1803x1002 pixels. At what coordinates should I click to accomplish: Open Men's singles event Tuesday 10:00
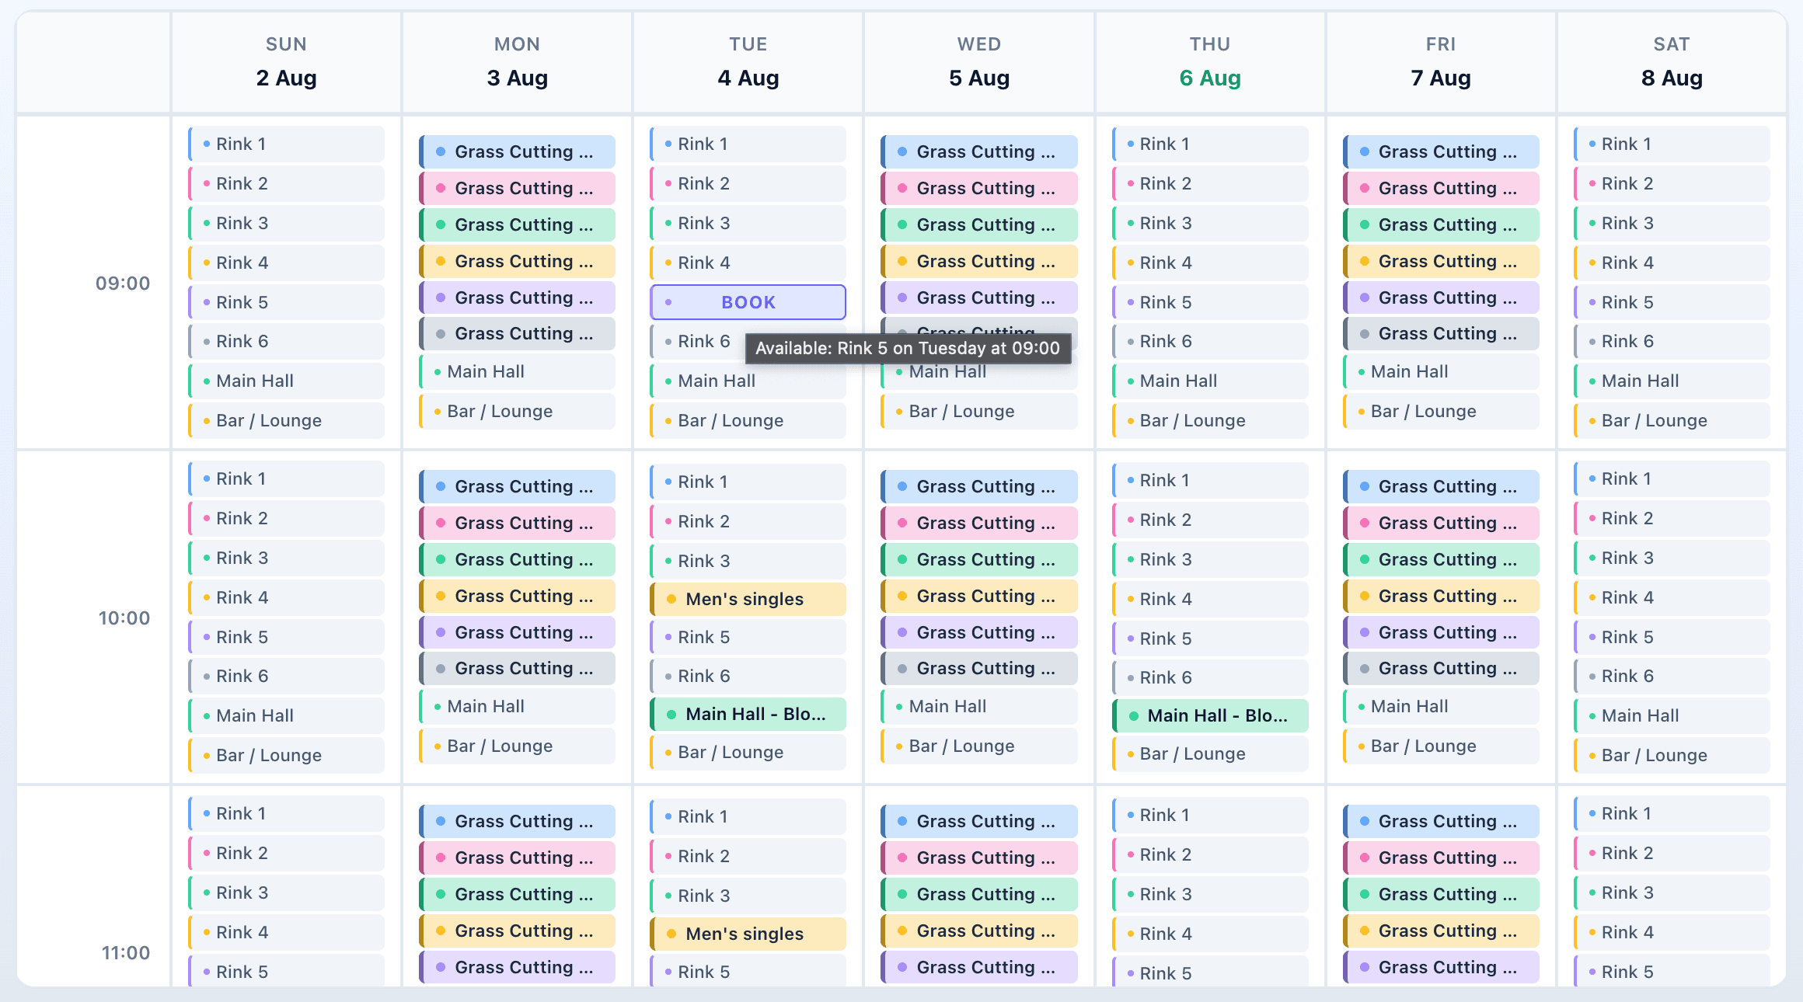[x=748, y=599]
